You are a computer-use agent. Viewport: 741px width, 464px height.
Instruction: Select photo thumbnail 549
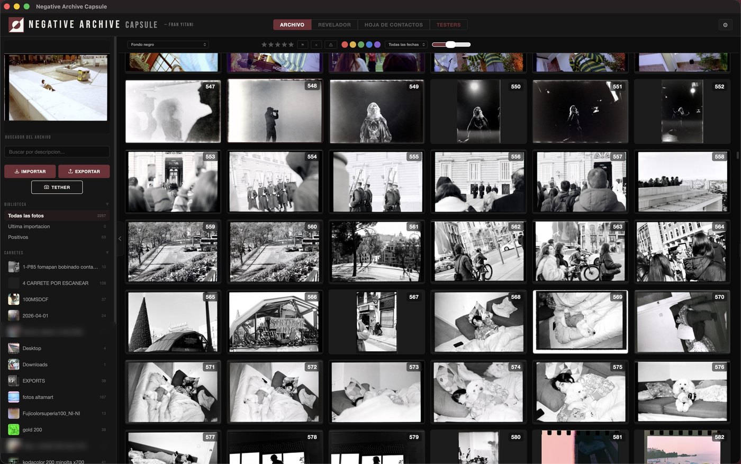[x=376, y=112]
